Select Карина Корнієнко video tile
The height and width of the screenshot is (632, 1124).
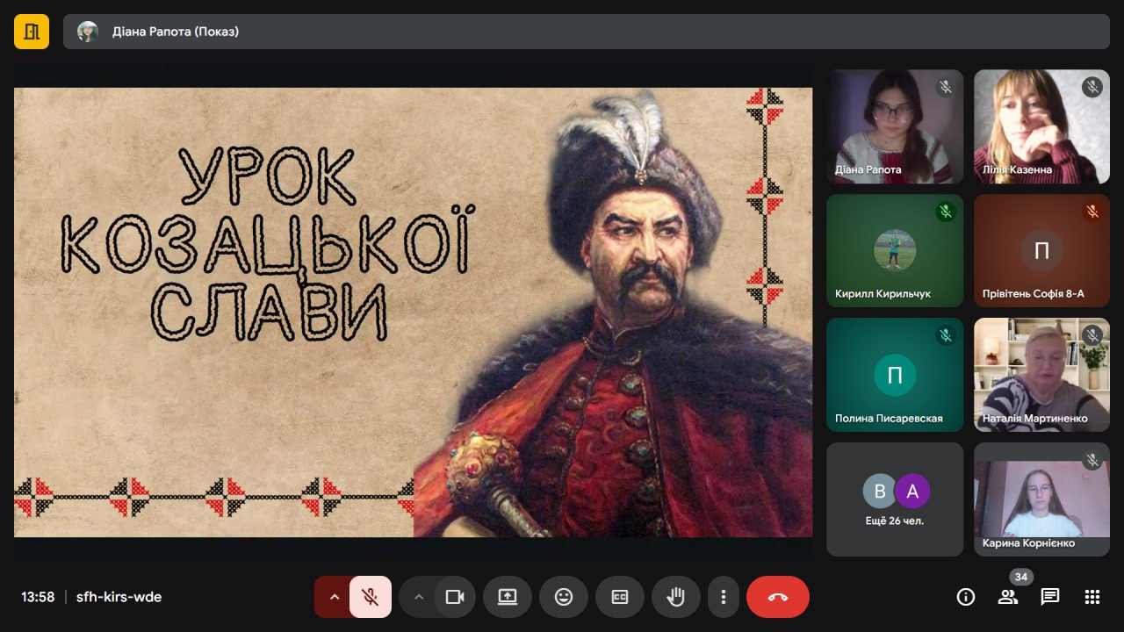[x=1041, y=499]
